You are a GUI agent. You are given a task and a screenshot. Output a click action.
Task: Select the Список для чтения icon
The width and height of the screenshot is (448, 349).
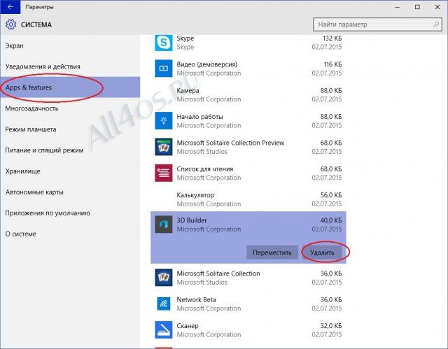tap(163, 173)
